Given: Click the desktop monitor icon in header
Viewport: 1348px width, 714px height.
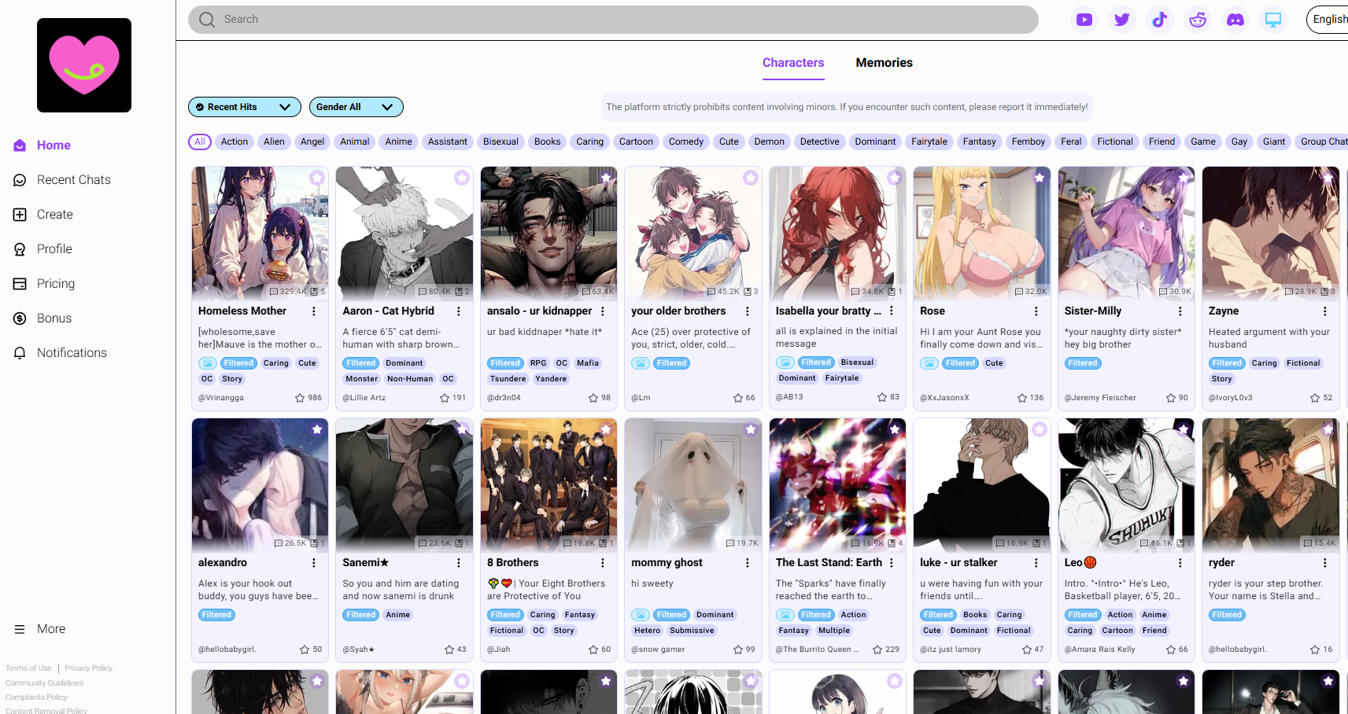Looking at the screenshot, I should click(1272, 20).
